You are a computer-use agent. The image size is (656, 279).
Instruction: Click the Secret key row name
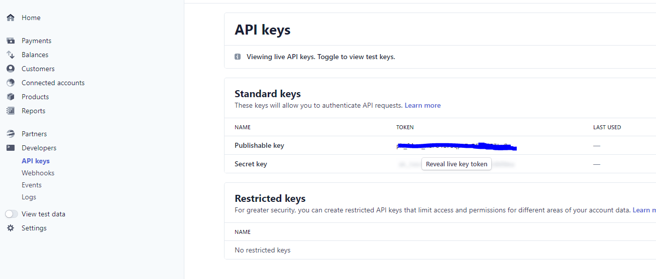[251, 164]
